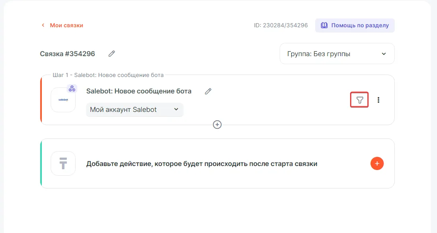Select the Salebot: Новое сообщение бота title

(x=139, y=91)
